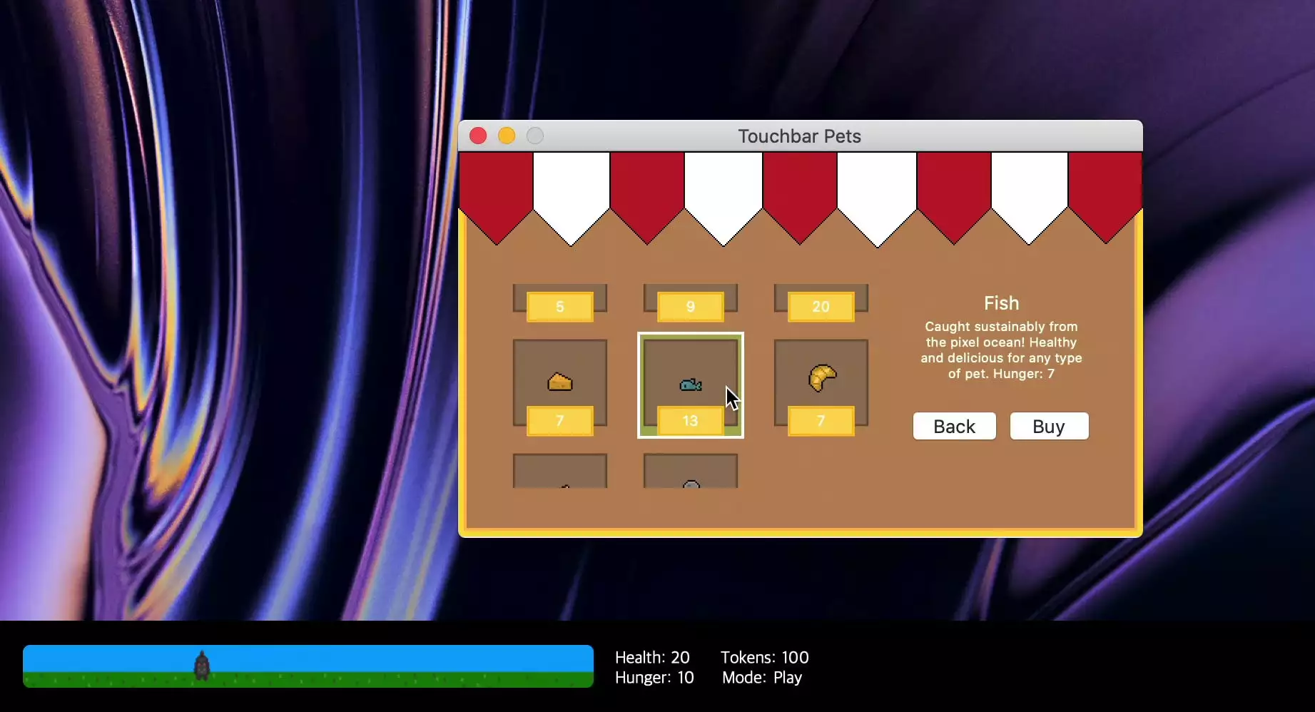Close the Touchbar Pets window
The image size is (1315, 712).
(478, 136)
